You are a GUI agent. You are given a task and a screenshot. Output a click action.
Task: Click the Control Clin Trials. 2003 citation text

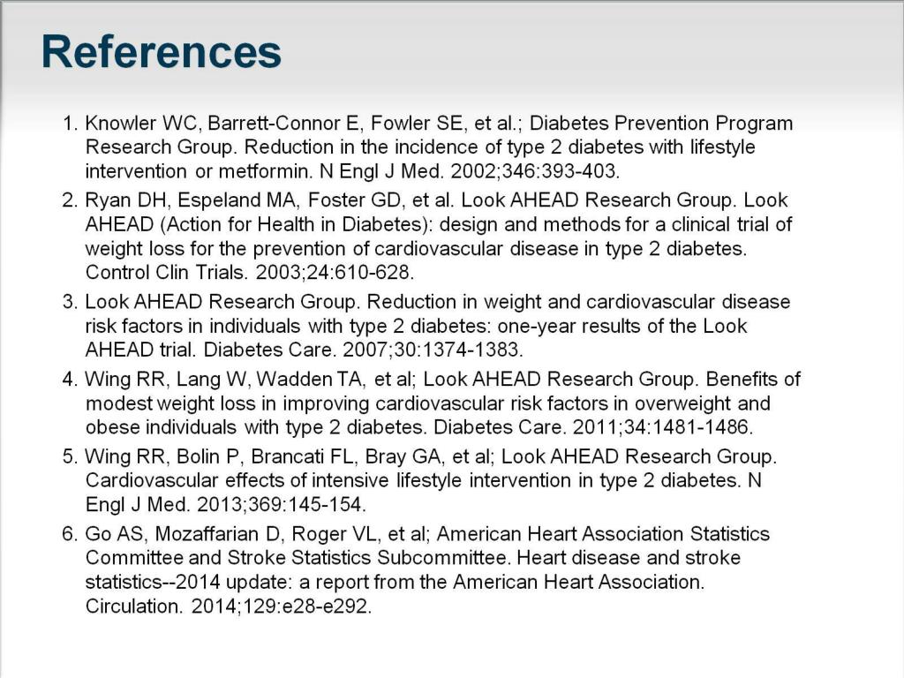(249, 272)
